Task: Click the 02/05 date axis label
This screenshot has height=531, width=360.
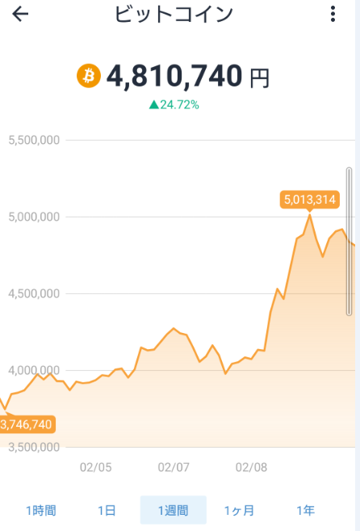Action: (96, 467)
